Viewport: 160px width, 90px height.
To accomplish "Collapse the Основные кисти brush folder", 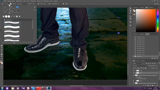I will click(x=3, y=20).
